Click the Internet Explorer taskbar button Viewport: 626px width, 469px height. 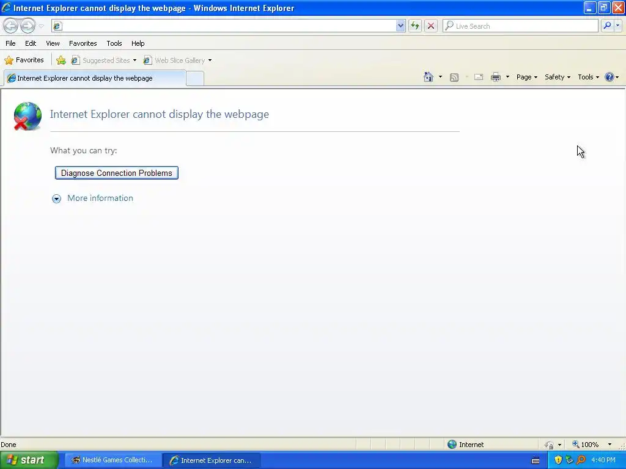212,460
